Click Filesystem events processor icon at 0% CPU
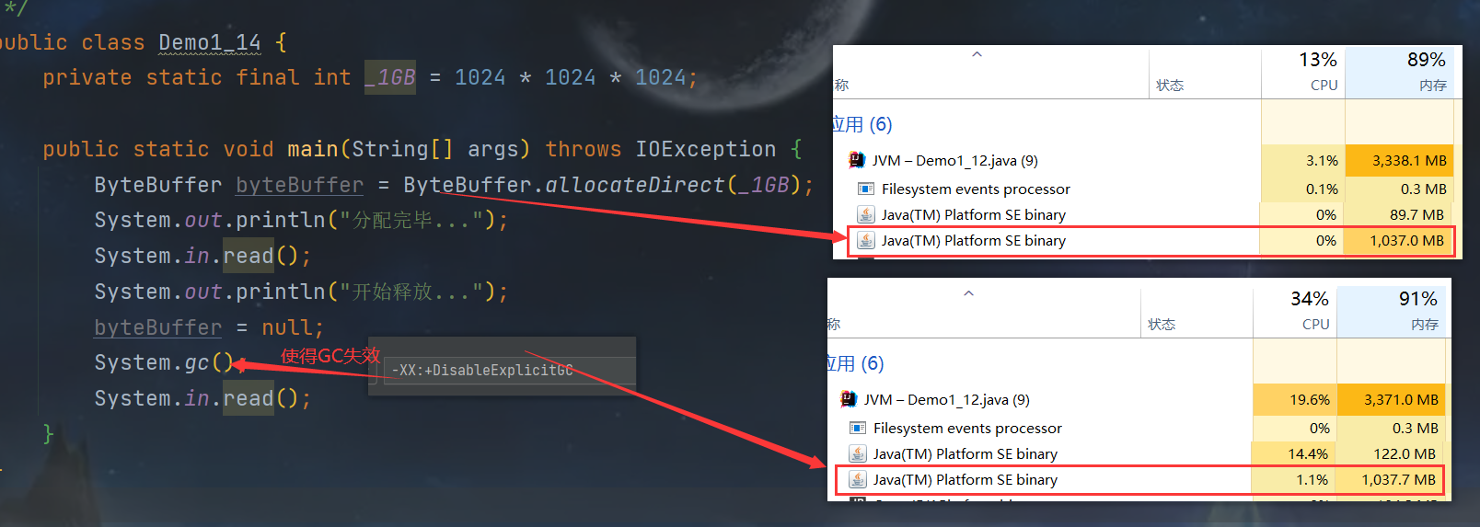 point(858,428)
